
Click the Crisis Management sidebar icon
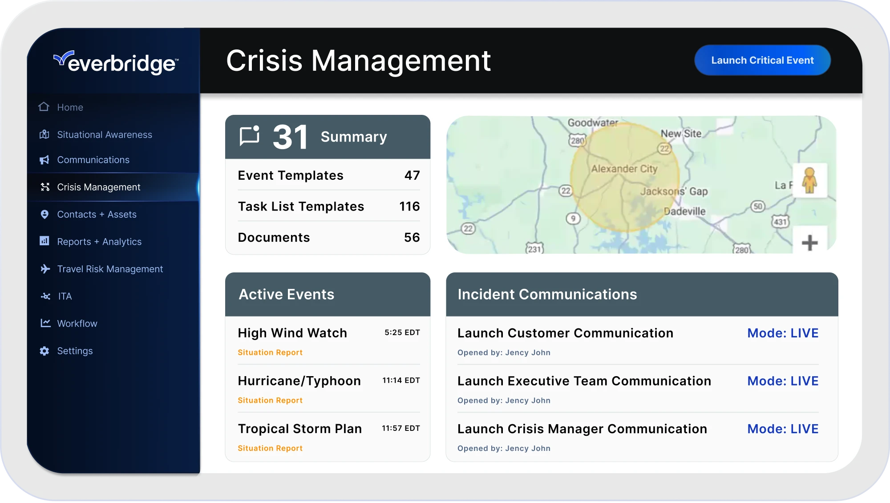(x=45, y=187)
